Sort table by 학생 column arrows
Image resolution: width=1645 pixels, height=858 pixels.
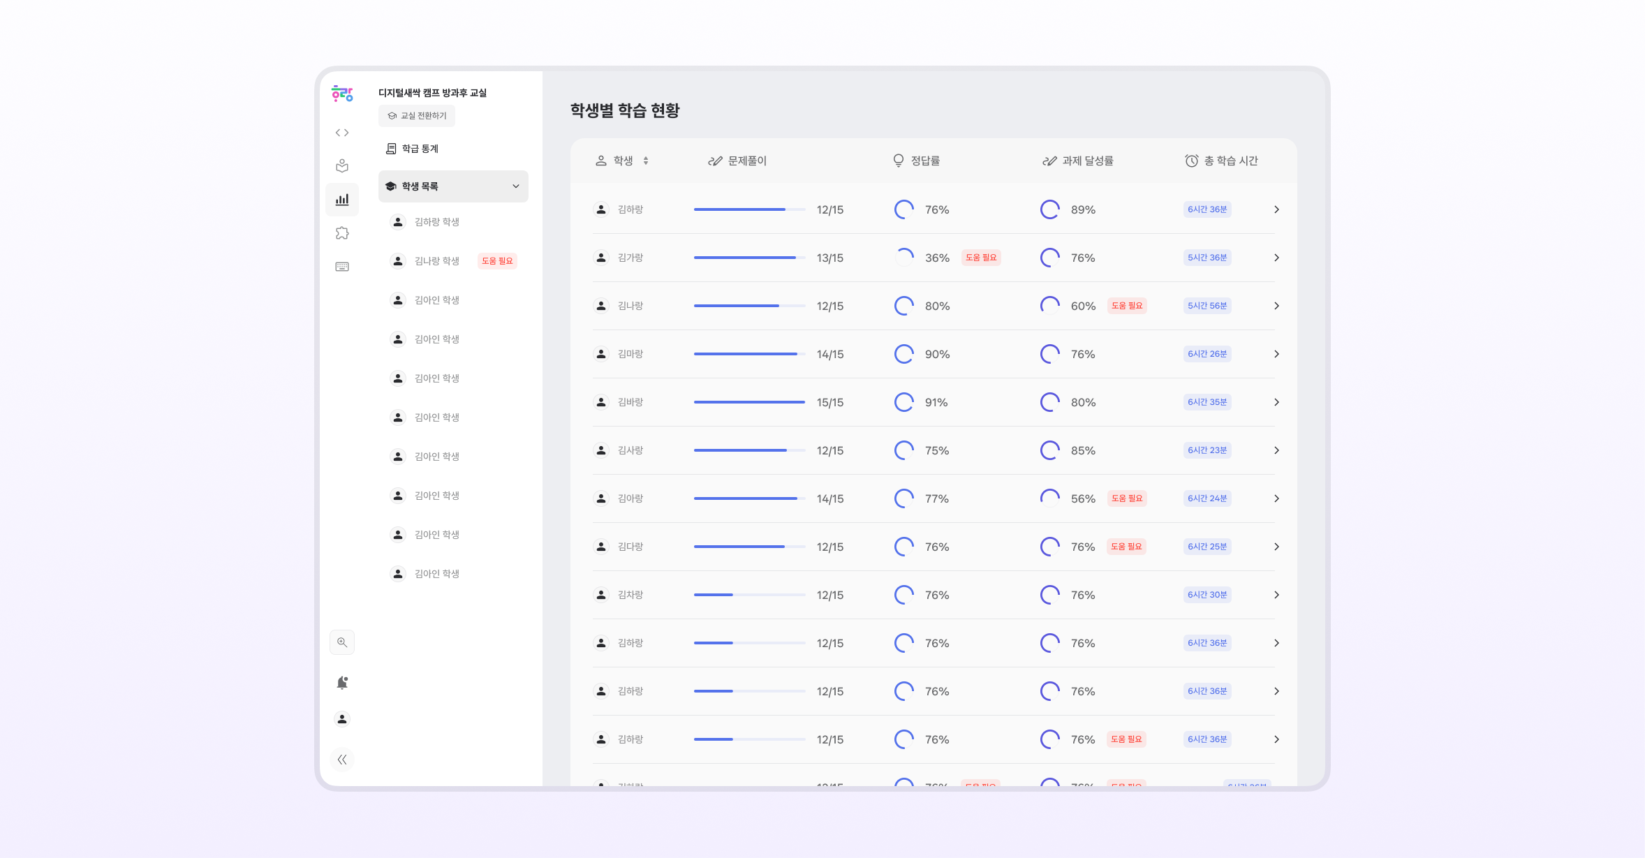point(646,161)
